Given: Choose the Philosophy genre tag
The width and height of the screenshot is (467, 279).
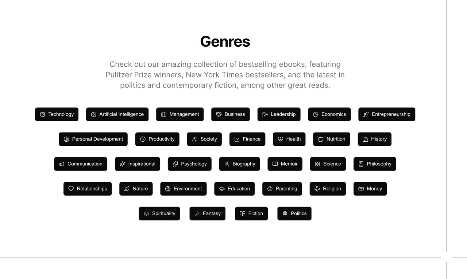Looking at the screenshot, I should 375,164.
